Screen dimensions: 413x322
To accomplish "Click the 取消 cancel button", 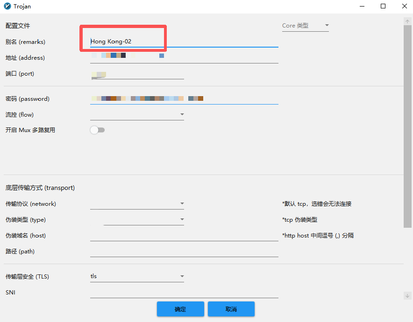I will pos(231,309).
